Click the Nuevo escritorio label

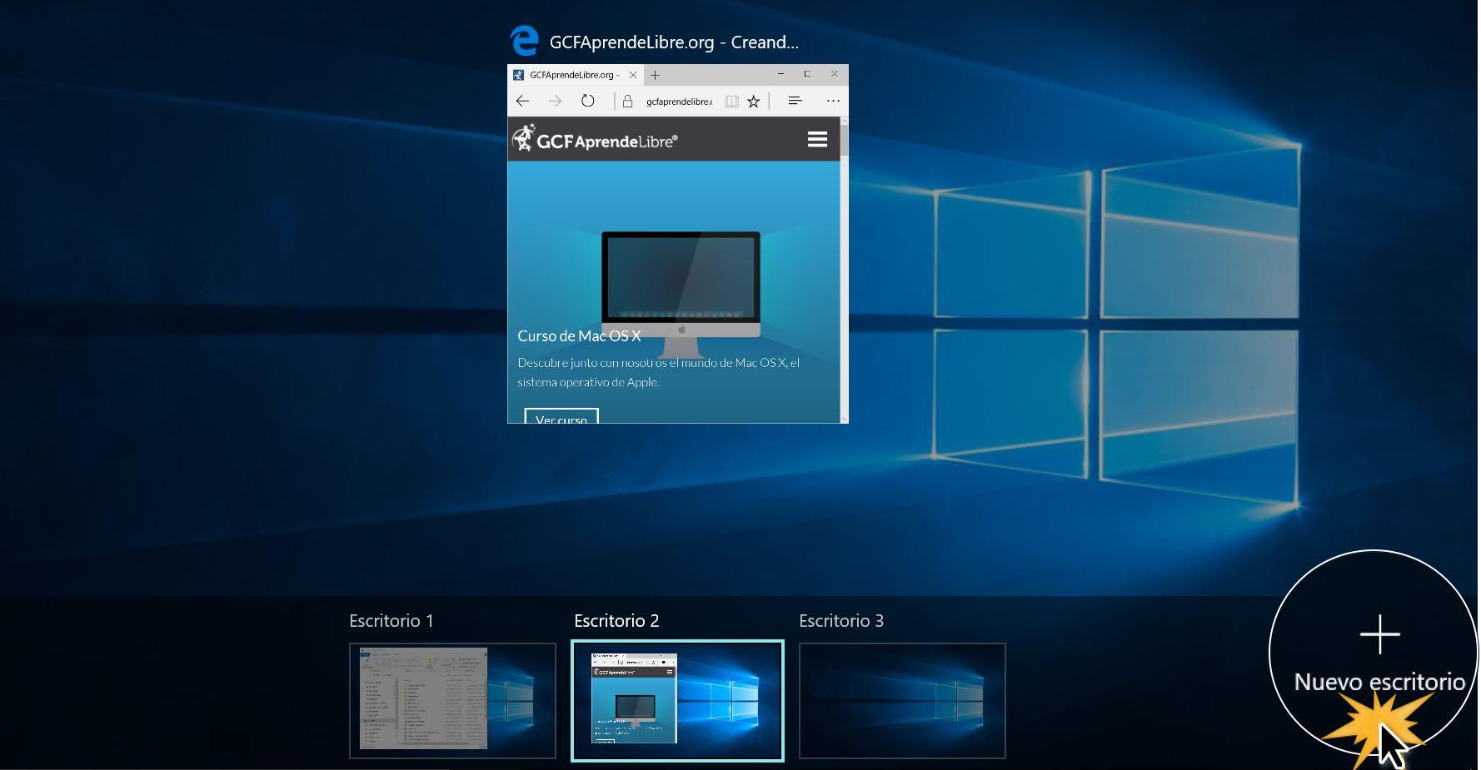[1379, 682]
